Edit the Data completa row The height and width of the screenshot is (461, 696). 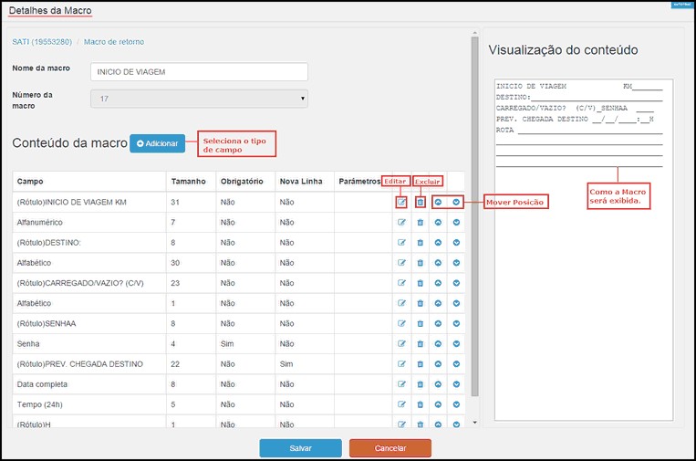401,384
